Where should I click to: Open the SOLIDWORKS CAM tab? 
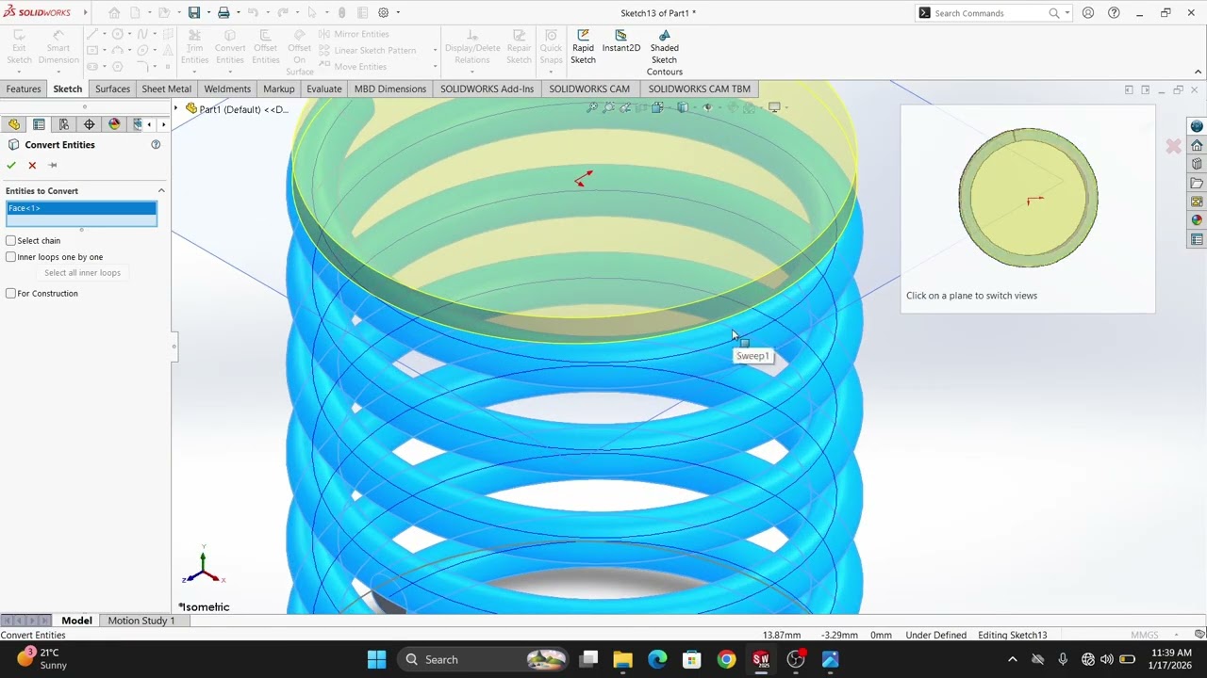click(589, 89)
